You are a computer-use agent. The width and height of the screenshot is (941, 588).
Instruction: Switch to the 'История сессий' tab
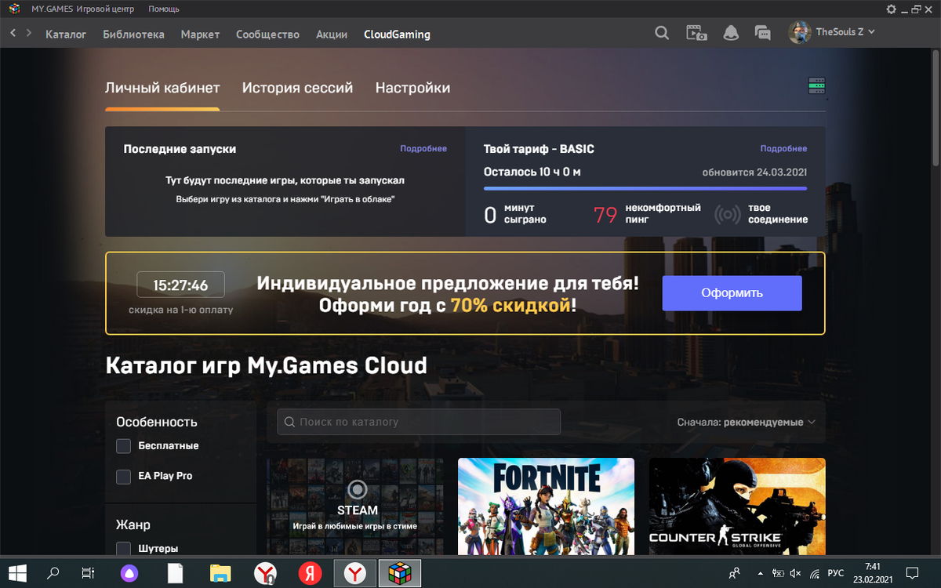point(297,88)
